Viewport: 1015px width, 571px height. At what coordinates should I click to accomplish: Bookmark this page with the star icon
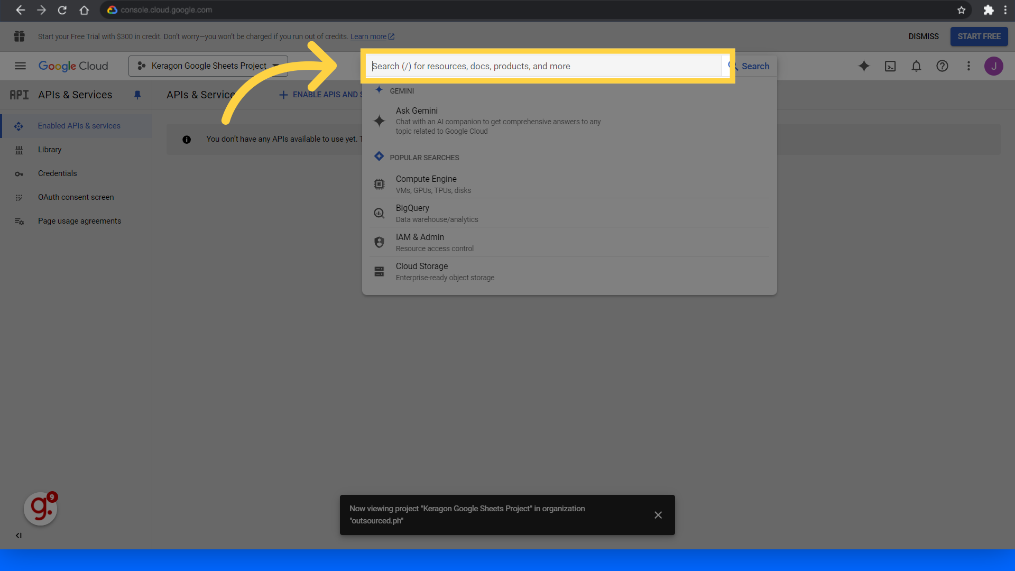coord(961,10)
